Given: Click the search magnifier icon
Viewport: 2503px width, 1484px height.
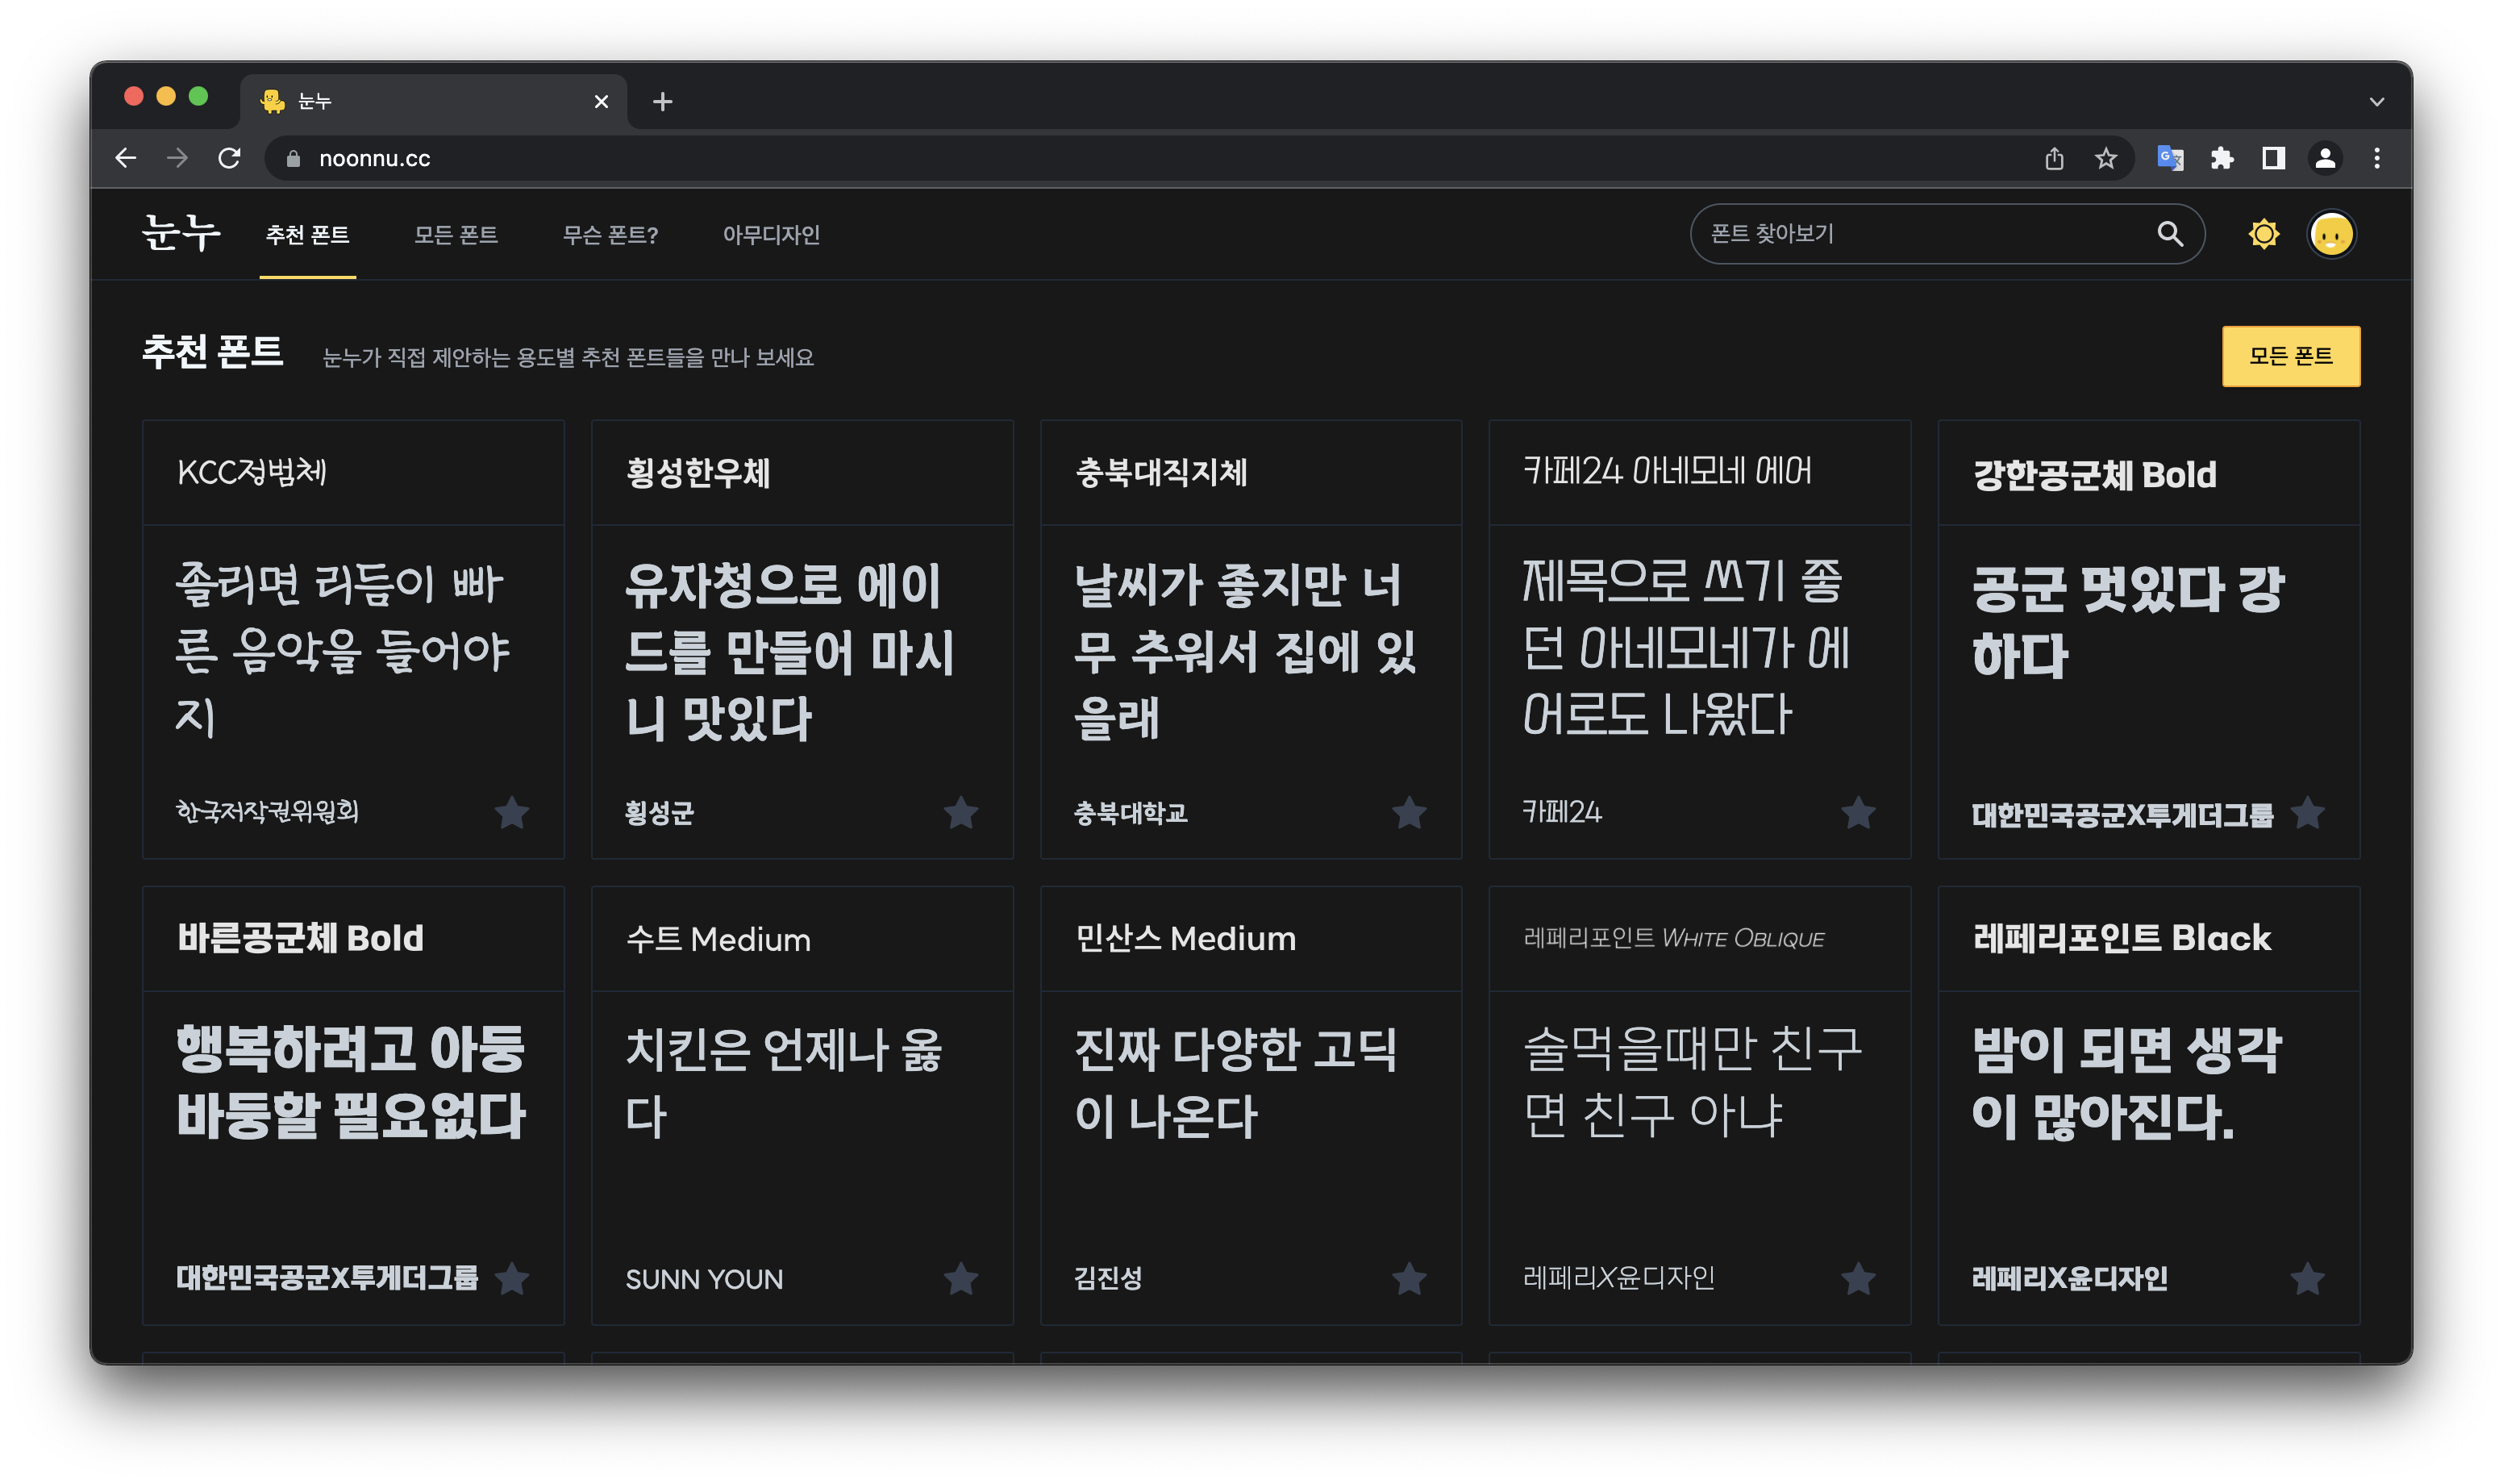Looking at the screenshot, I should tap(2169, 234).
